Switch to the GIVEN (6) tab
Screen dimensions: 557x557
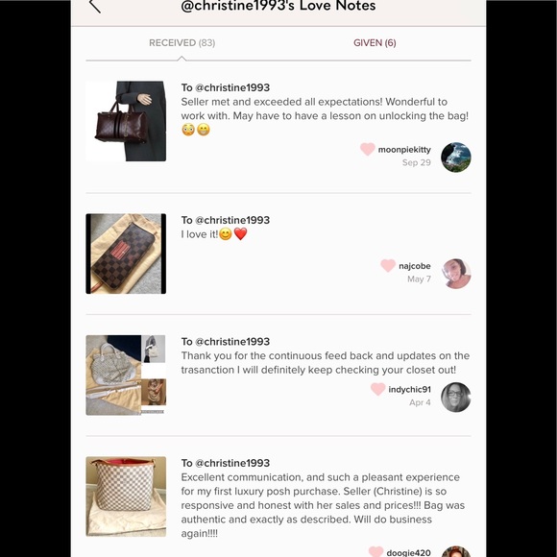(375, 43)
